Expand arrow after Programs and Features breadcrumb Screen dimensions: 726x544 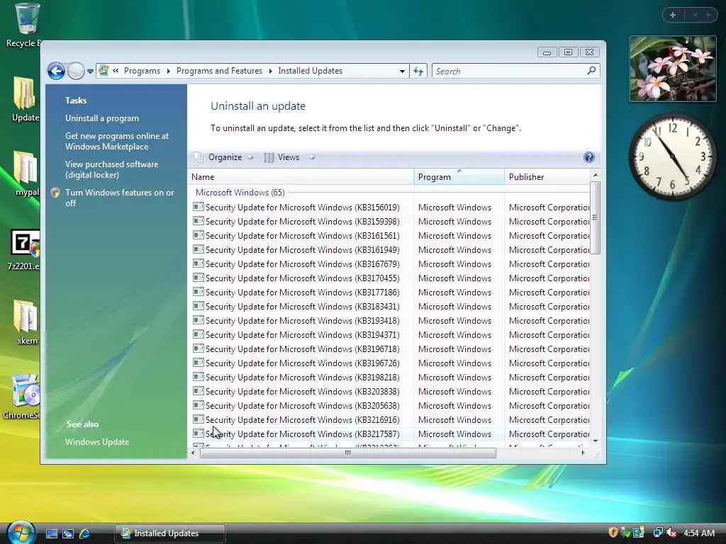click(270, 71)
